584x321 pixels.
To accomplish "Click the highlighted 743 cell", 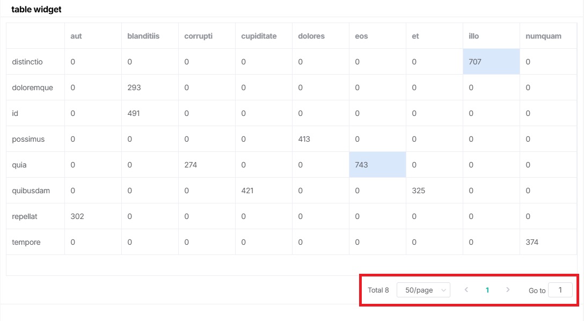I will coord(377,165).
